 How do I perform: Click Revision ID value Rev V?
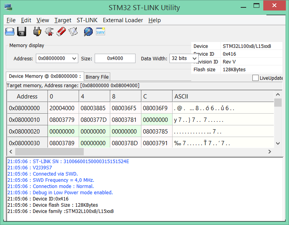(x=229, y=62)
